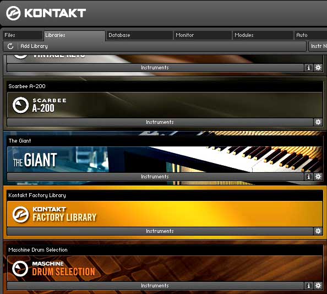This screenshot has height=294, width=327.
Task: Click the Vintage Keys banner image
Action: 165,59
